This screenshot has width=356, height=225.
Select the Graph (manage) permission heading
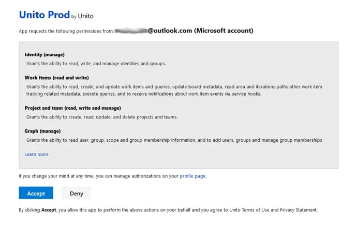pos(42,131)
